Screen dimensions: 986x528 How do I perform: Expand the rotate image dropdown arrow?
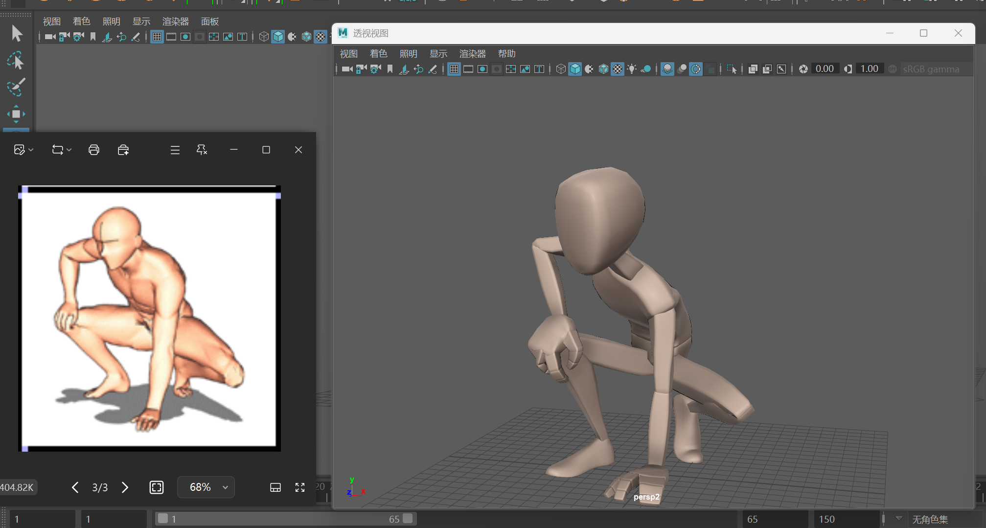[69, 150]
